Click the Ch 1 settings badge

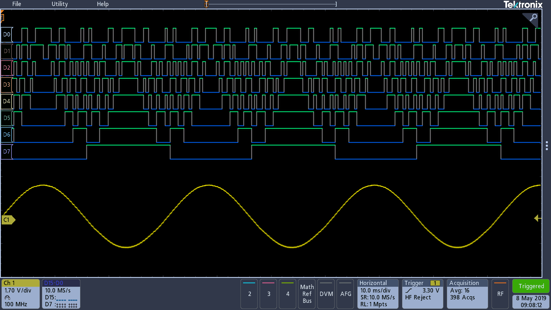point(21,294)
